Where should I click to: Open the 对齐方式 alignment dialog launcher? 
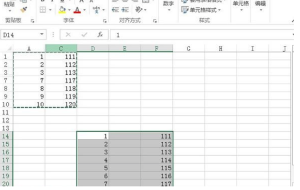[x=155, y=21]
